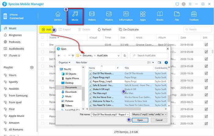This screenshot has width=214, height=136.
Task: Click the Delete toolbar button
Action: click(x=84, y=30)
